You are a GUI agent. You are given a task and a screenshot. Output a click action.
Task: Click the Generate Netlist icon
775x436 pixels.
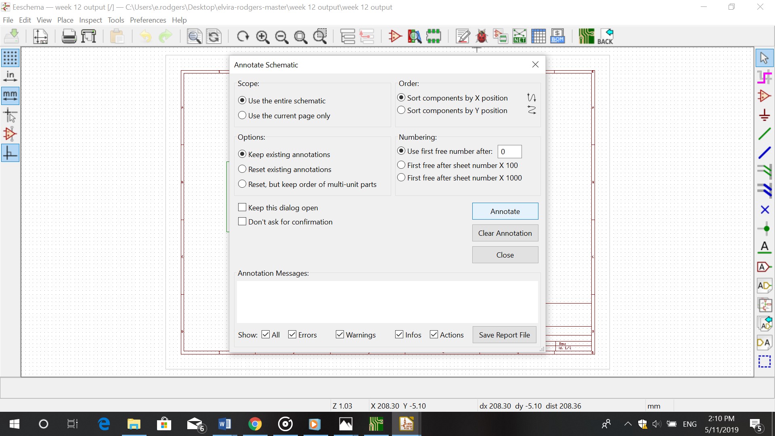[x=519, y=36]
